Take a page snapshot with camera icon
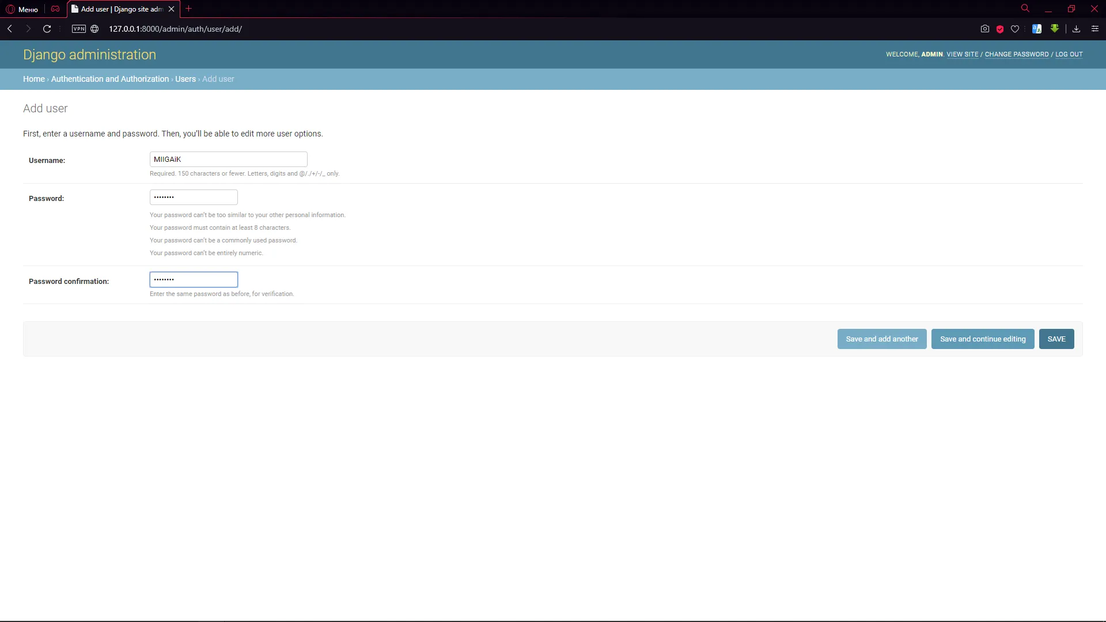The image size is (1106, 622). (985, 29)
